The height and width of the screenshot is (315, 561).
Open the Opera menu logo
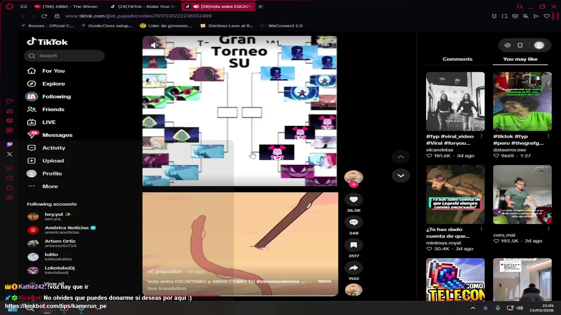click(10, 7)
